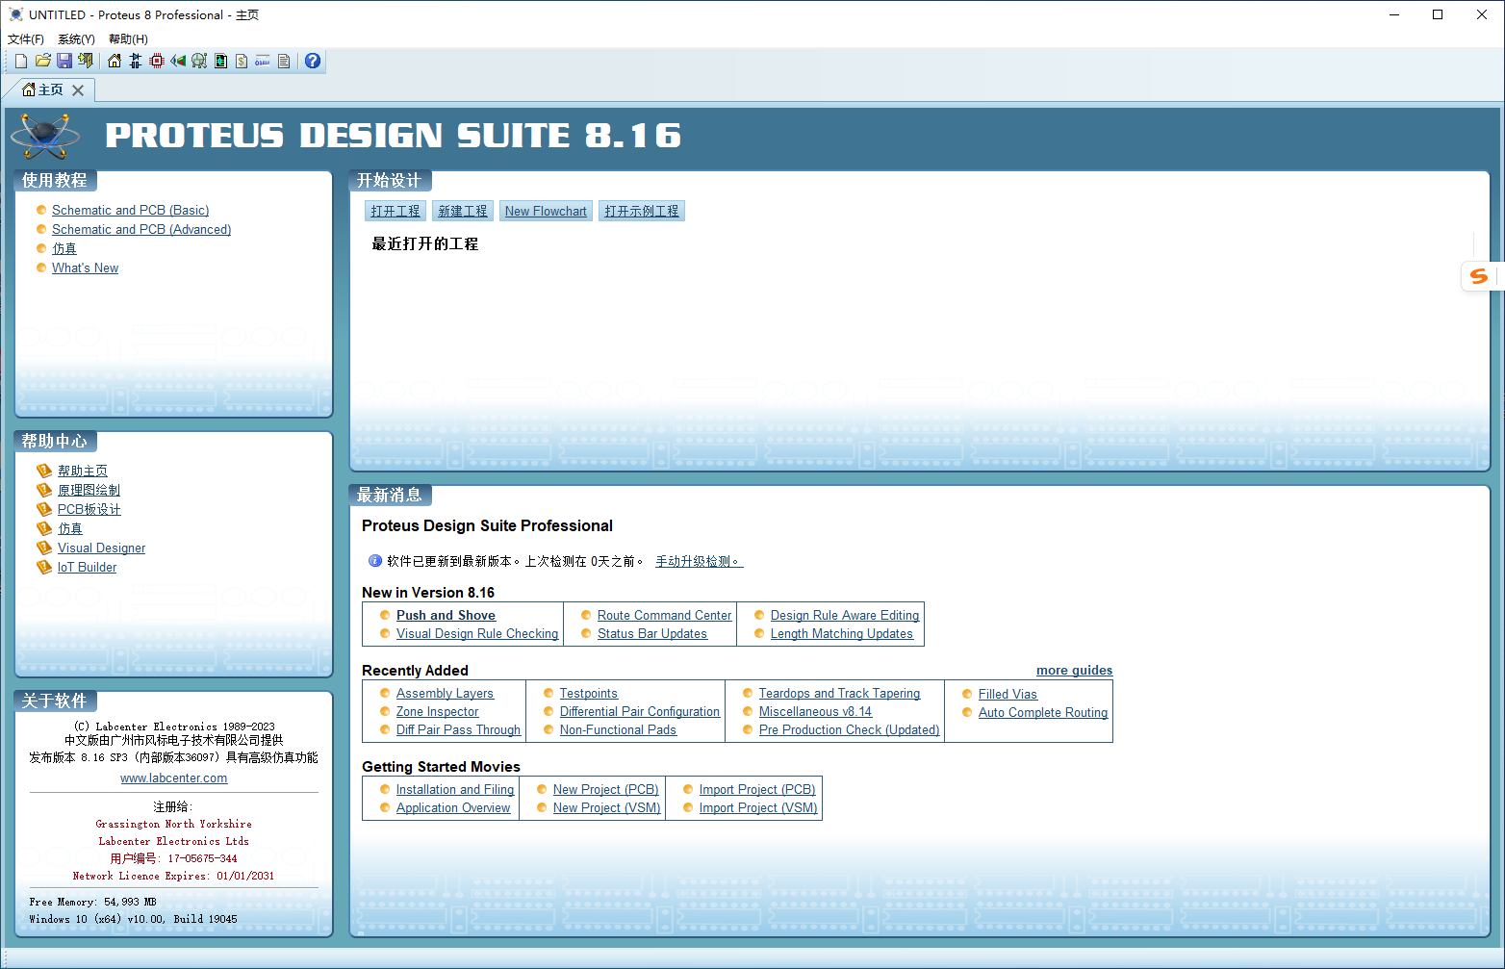Viewport: 1505px width, 969px height.
Task: Open Project Notes document icon
Action: [284, 61]
